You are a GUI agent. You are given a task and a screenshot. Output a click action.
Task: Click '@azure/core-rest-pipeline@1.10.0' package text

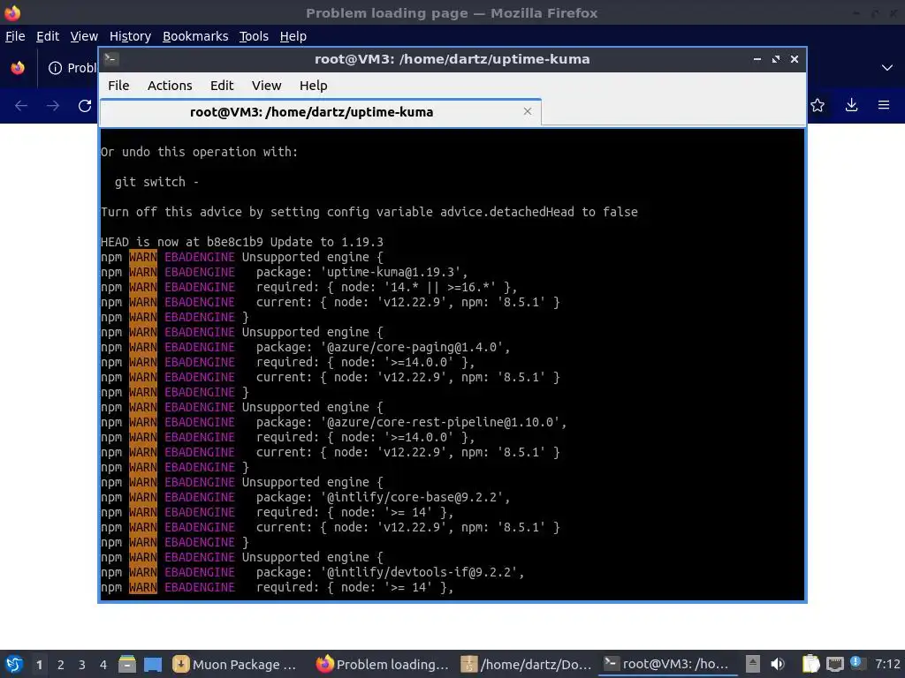(444, 422)
